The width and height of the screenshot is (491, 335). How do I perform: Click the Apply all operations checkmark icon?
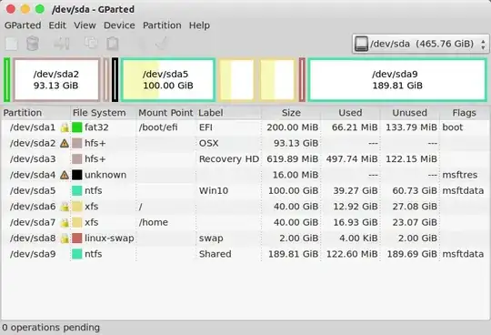[x=162, y=44]
